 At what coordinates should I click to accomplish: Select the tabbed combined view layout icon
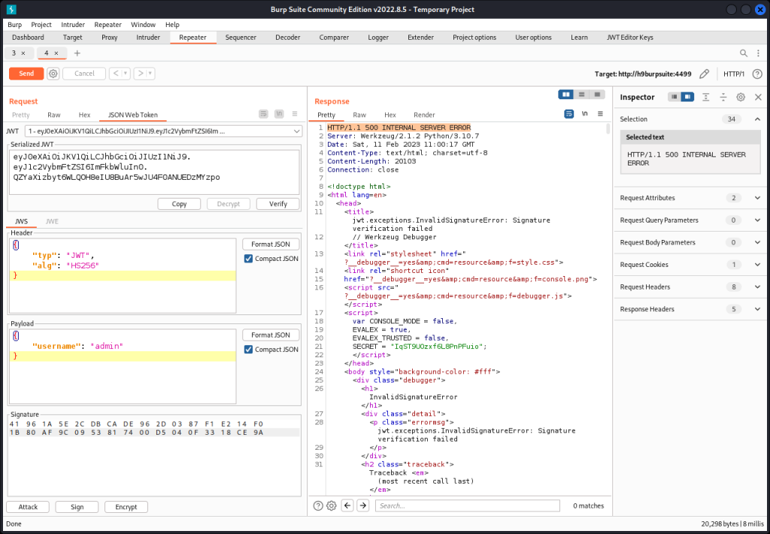[597, 94]
